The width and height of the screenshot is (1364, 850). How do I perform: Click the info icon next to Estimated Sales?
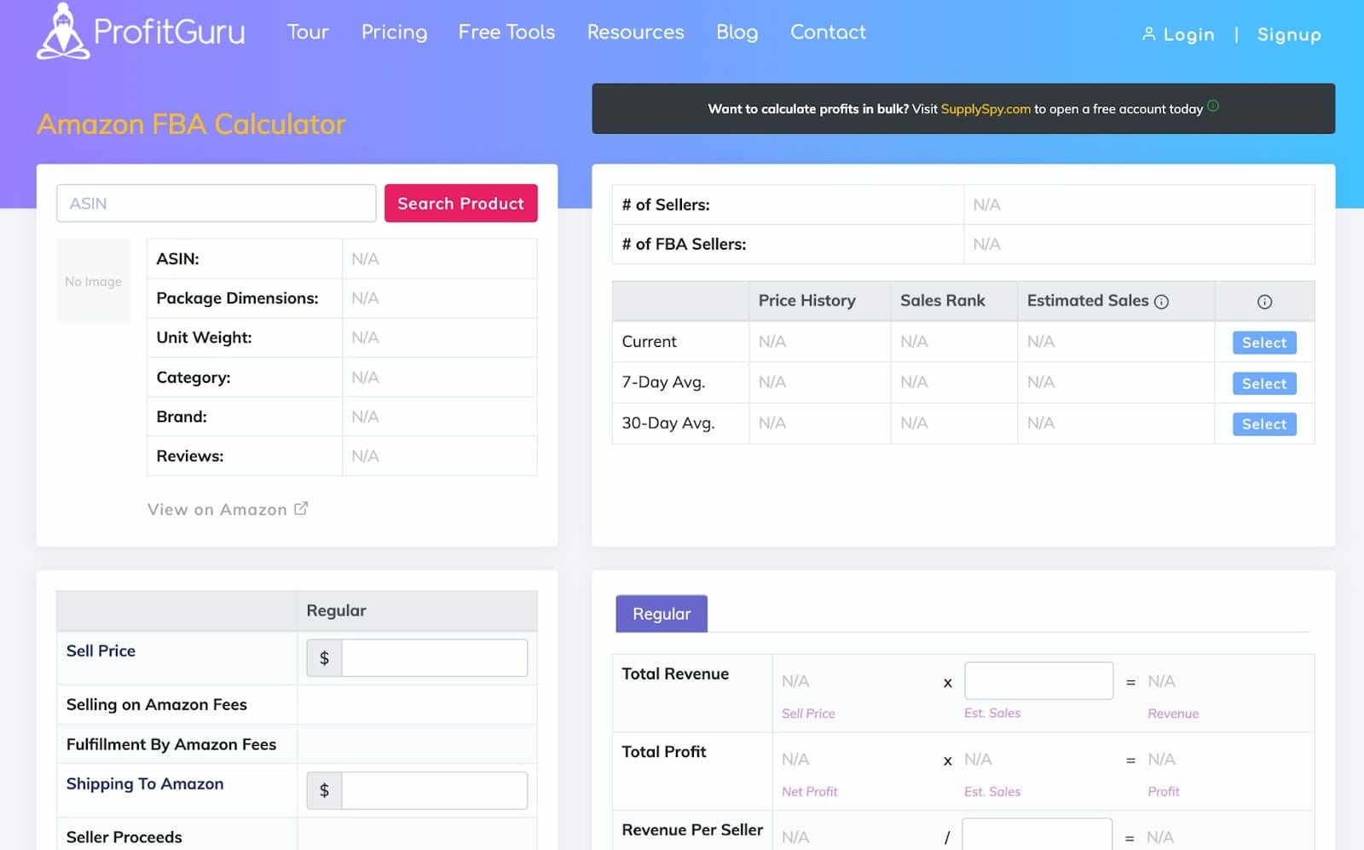click(x=1161, y=302)
